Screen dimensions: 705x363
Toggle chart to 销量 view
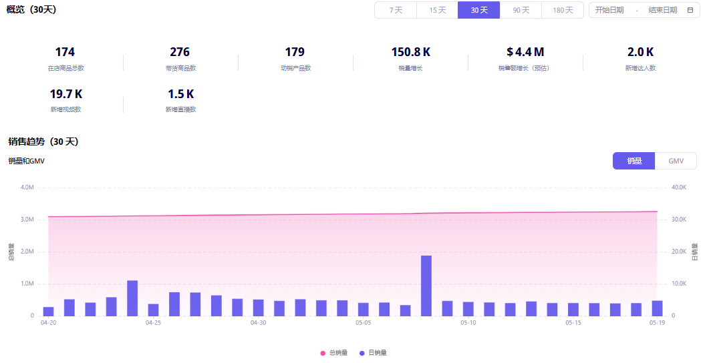[x=634, y=161]
